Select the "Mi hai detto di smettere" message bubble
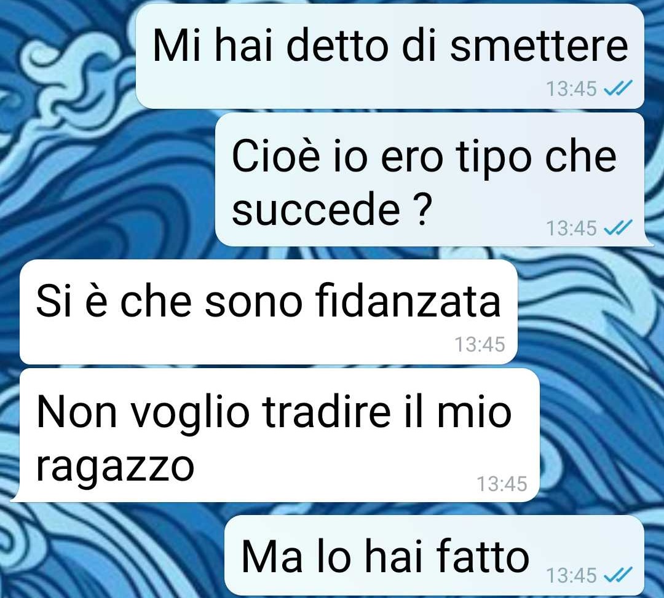This screenshot has height=598, width=664. coord(390,57)
